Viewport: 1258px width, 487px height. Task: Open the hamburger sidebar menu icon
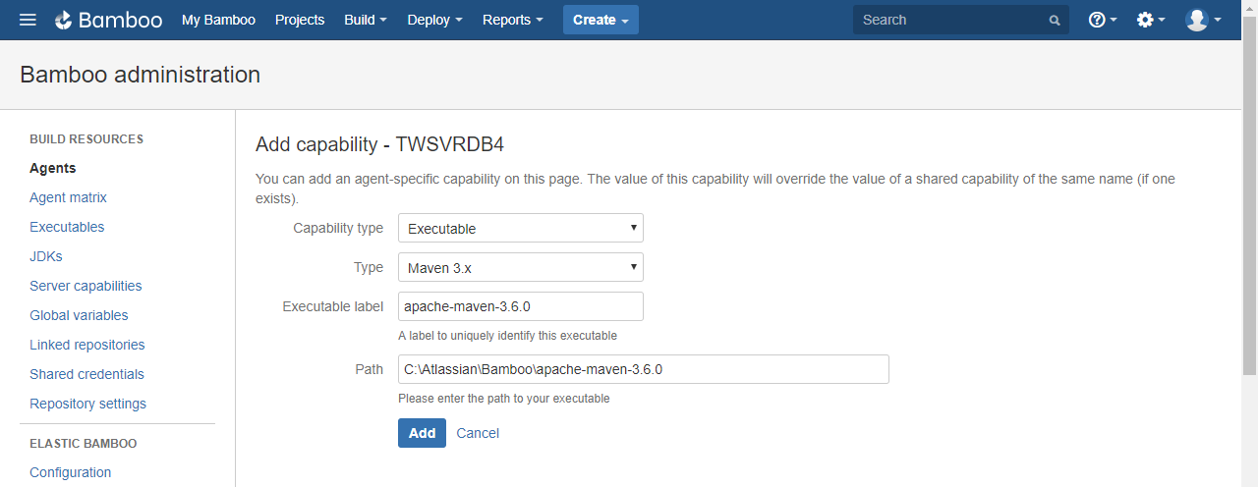click(28, 20)
